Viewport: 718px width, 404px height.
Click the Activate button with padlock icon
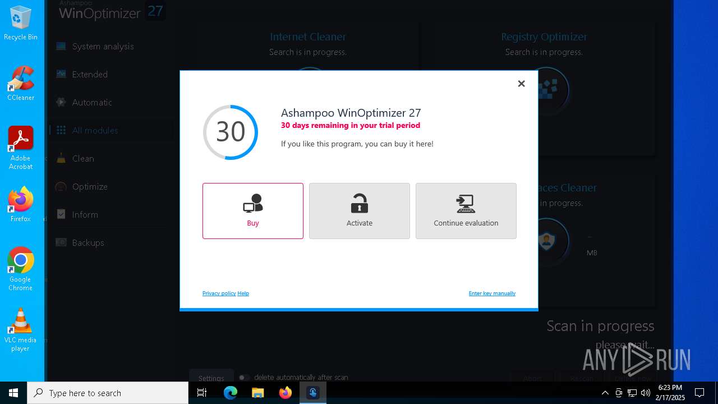[360, 211]
